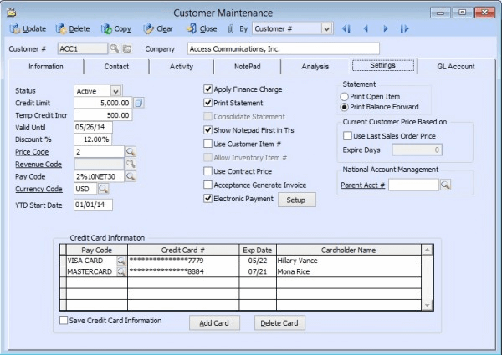Go to first record arrow
Screen dimensions: 502x355
(346, 28)
